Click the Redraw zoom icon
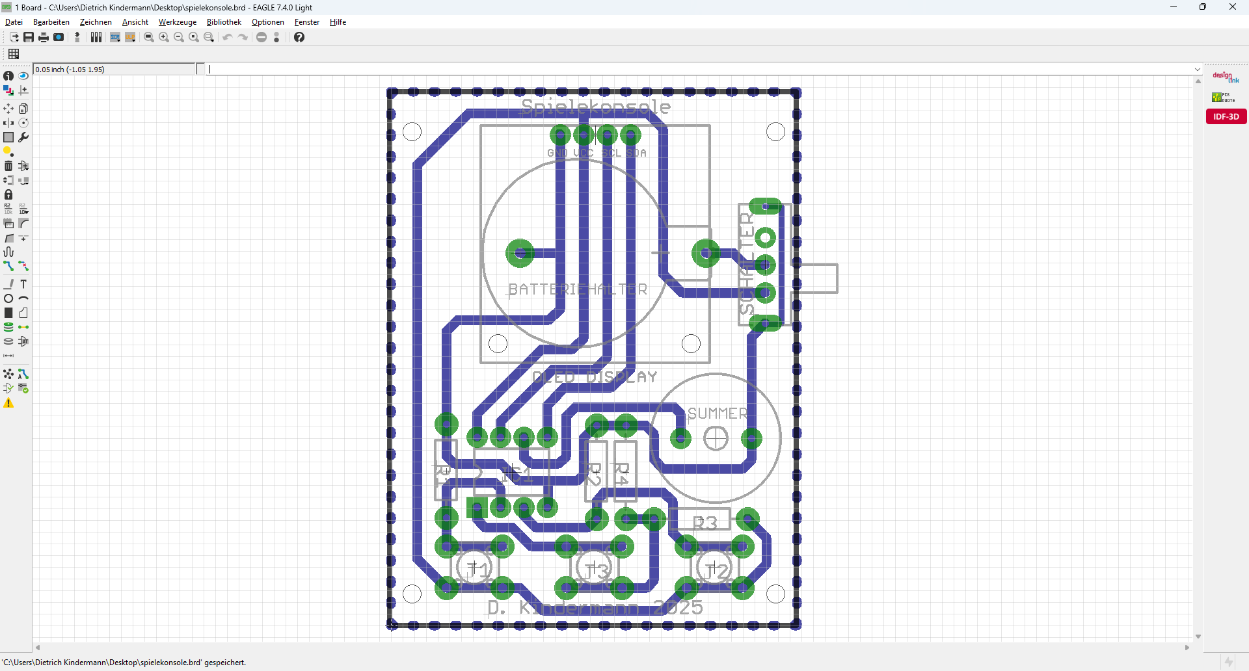Image resolution: width=1249 pixels, height=671 pixels. pos(194,37)
